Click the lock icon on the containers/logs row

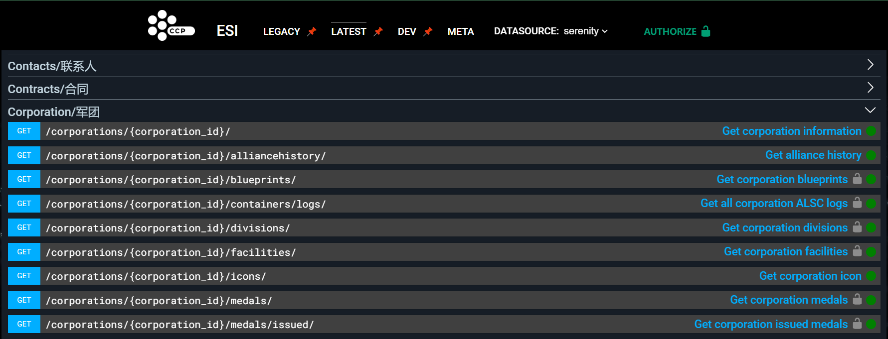coord(857,203)
